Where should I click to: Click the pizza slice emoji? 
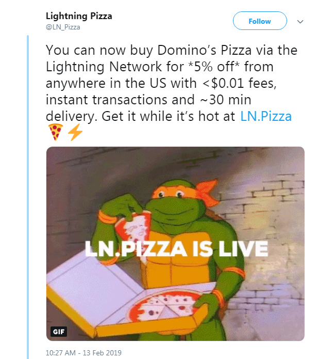[55, 133]
